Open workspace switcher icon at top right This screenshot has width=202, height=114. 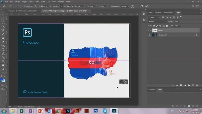(x=198, y=6)
